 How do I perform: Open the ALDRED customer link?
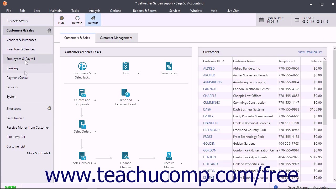point(209,69)
